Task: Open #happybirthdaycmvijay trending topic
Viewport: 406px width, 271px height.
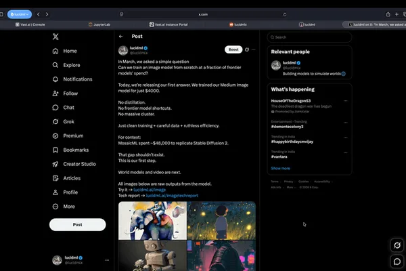Action: pos(292,142)
